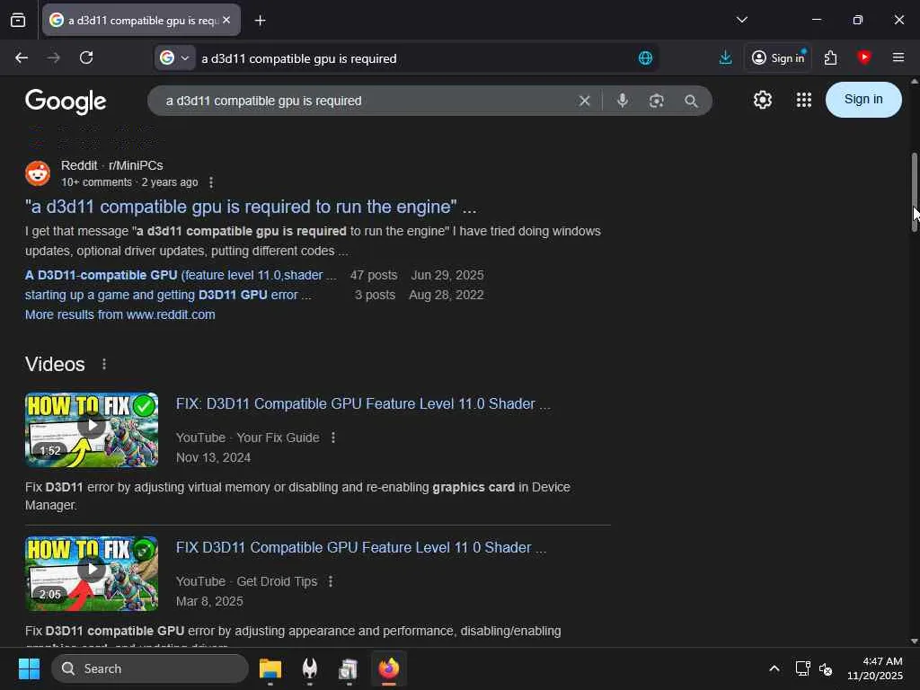Click the '47 posts' text
This screenshot has height=690, width=920.
click(x=374, y=275)
